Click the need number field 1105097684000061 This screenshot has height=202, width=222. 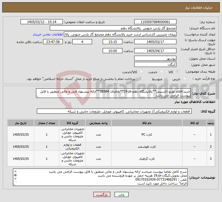(x=155, y=22)
